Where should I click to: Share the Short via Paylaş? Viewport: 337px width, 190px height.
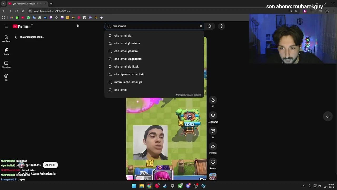click(213, 146)
